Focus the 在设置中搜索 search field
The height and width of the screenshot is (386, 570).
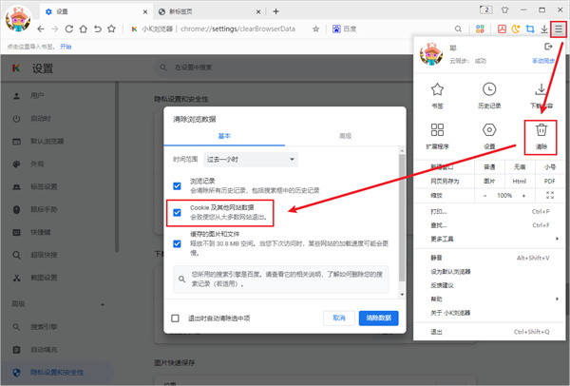(x=283, y=68)
